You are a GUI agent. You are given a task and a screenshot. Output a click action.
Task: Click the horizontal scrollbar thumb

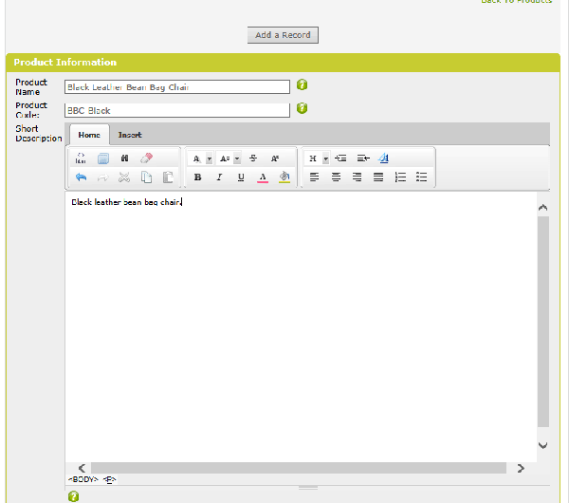(x=299, y=468)
